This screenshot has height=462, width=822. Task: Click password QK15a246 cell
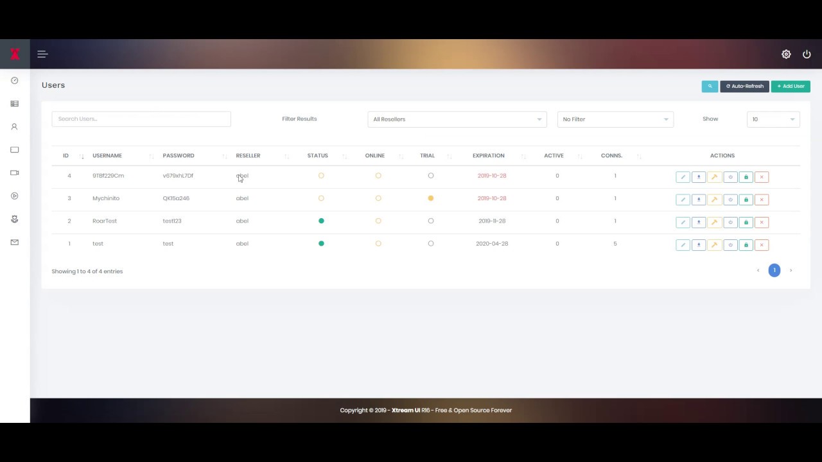[176, 198]
